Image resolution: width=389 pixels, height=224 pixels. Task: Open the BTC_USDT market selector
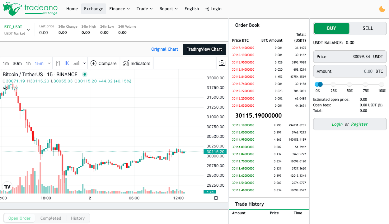coord(17,30)
